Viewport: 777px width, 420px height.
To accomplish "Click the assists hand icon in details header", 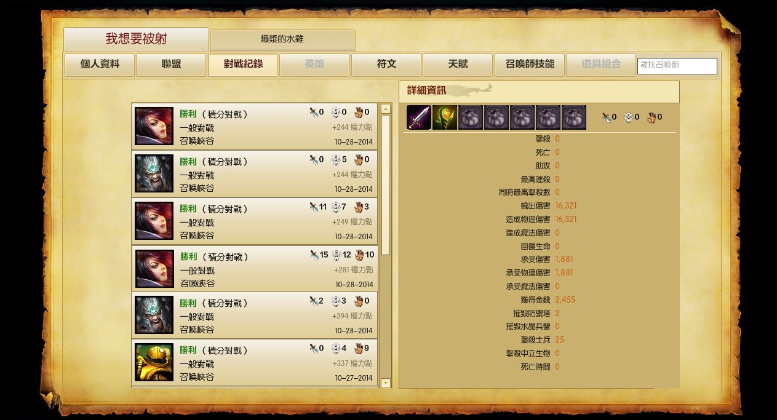I will [651, 117].
